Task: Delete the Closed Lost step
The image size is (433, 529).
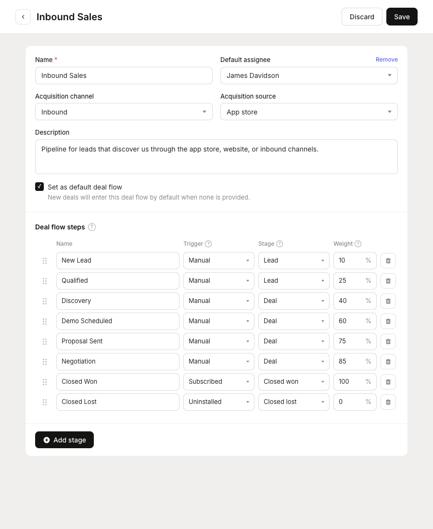Action: (388, 402)
